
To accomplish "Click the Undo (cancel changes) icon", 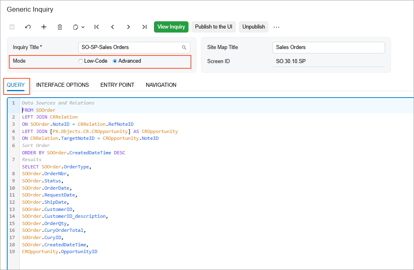I will point(28,27).
